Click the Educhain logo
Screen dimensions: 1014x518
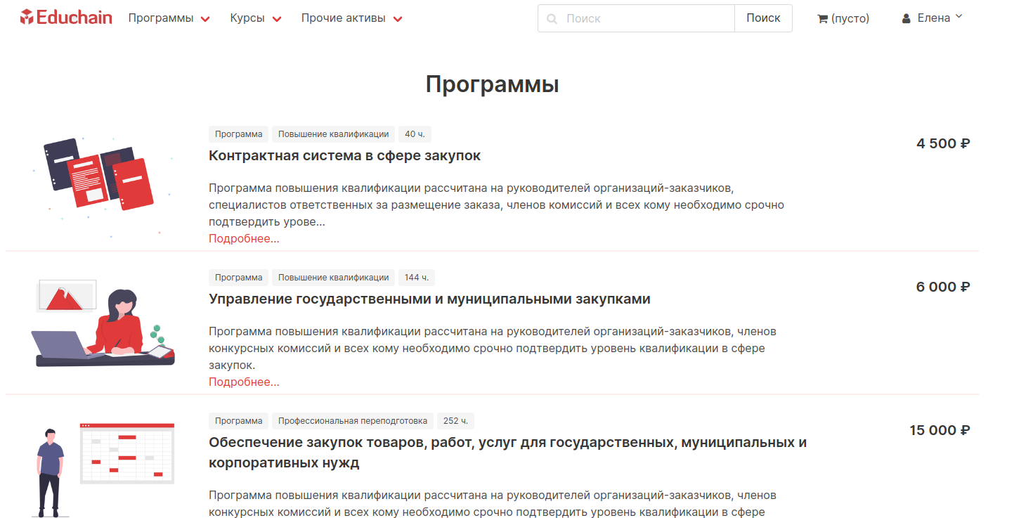pos(66,18)
